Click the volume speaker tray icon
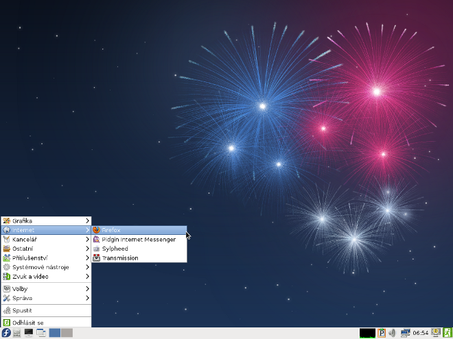 [392, 333]
